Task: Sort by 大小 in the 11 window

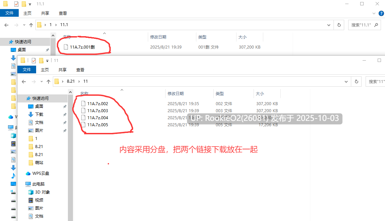Action: [x=260, y=93]
